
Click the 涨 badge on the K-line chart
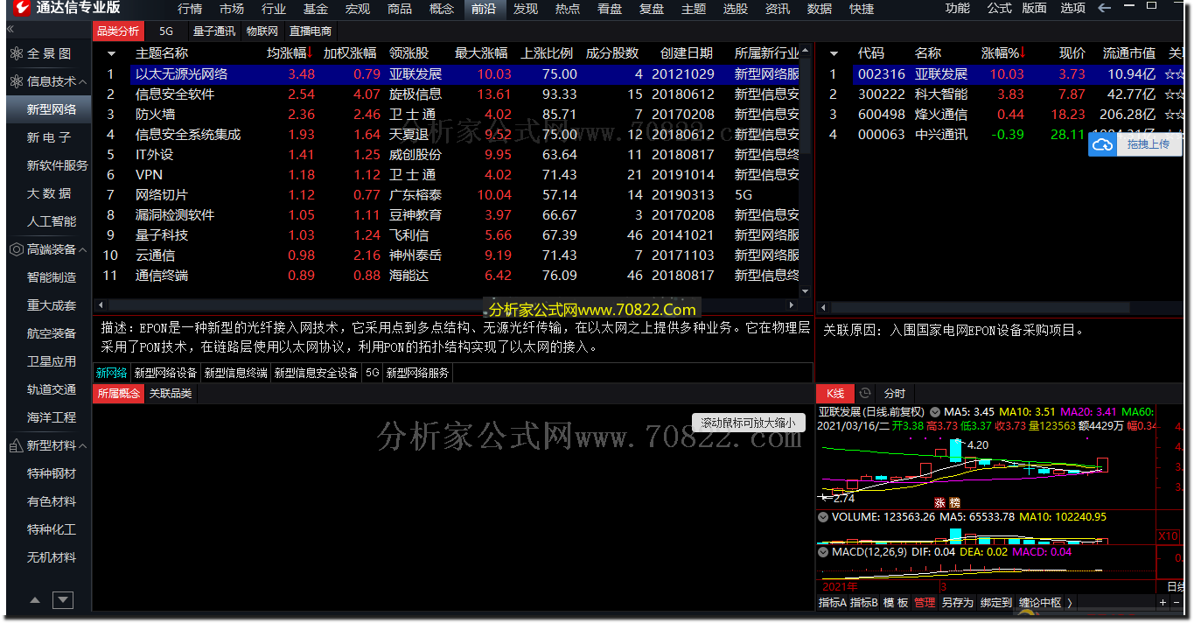(x=940, y=503)
